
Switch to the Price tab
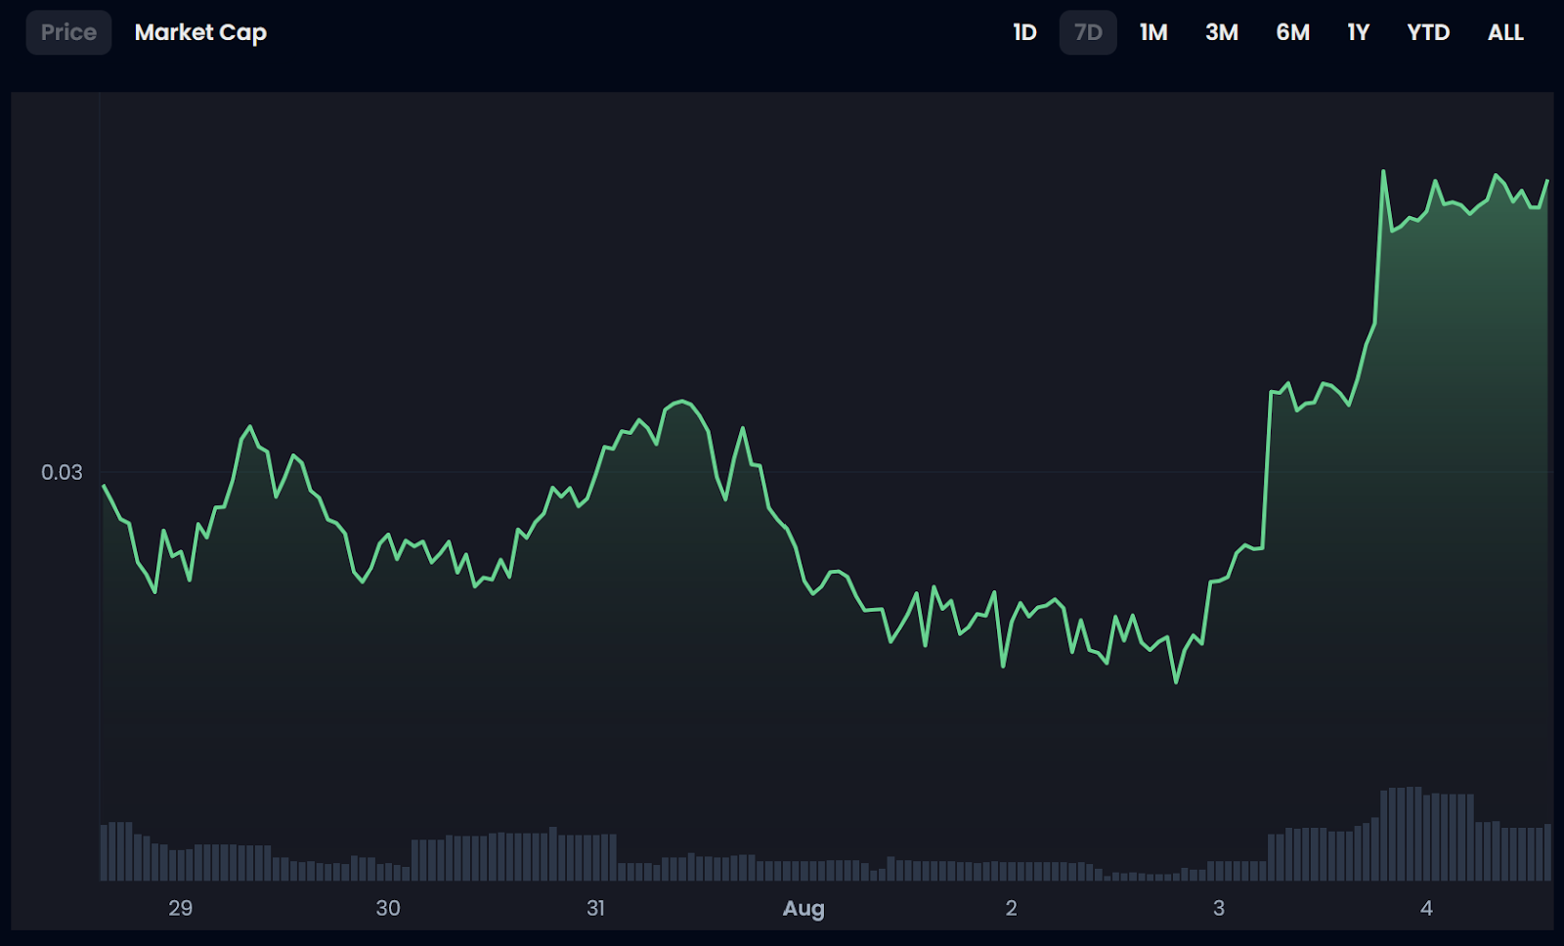(68, 32)
